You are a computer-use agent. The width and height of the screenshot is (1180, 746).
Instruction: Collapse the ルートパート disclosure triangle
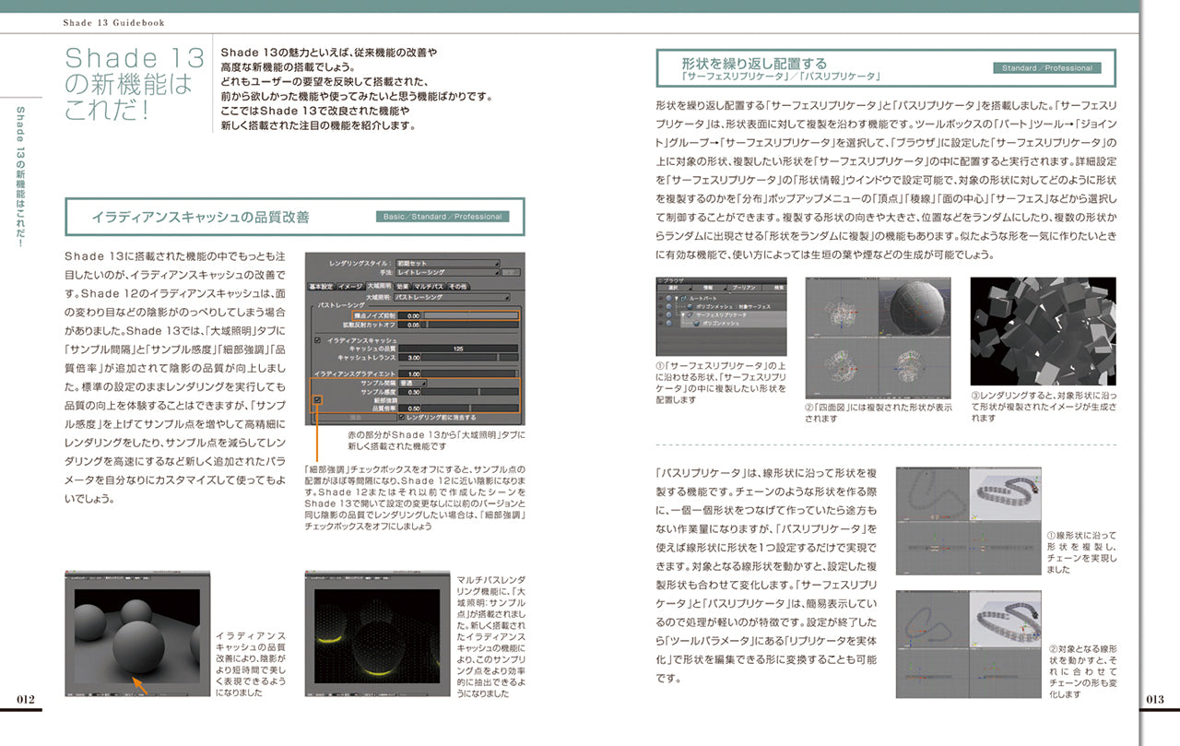click(x=677, y=299)
